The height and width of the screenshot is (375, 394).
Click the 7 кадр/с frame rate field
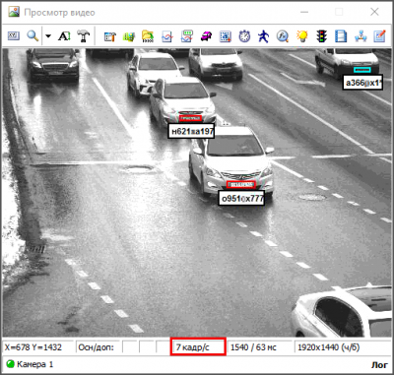tap(198, 347)
